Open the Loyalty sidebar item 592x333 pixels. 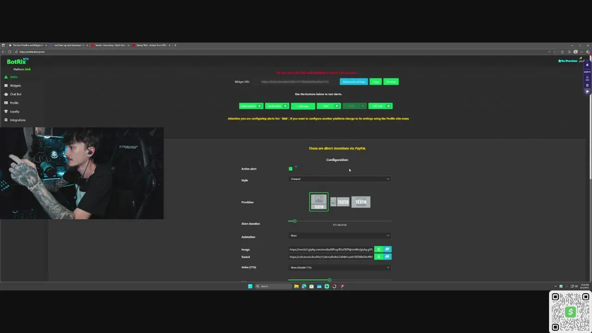[14, 111]
